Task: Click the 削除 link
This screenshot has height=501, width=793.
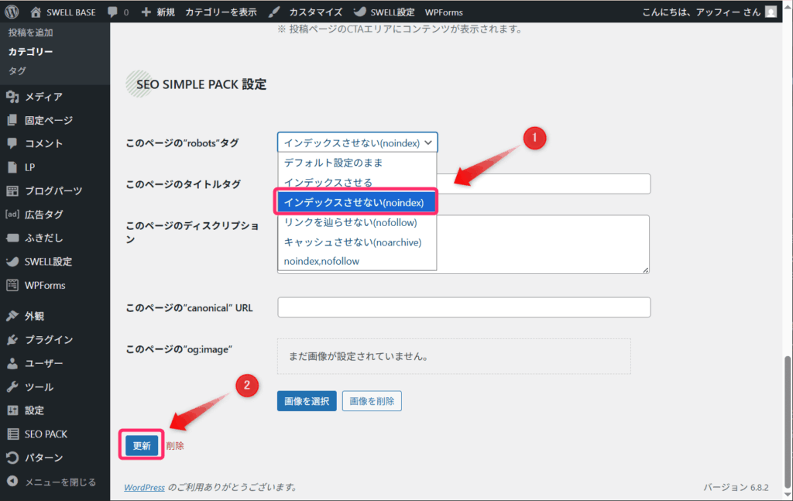Action: click(x=175, y=445)
